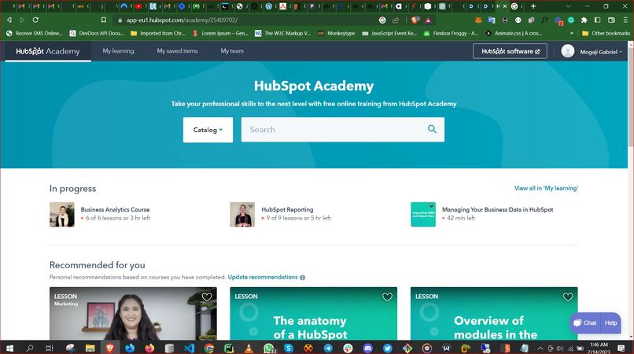Screen dimensions: 634x354
Task: Click the user avatar icon
Action: 568,51
